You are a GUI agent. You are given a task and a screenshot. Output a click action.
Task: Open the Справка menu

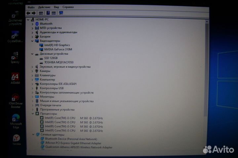click(x=68, y=7)
